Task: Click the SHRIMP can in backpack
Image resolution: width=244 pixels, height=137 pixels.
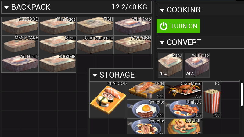Action: click(58, 63)
